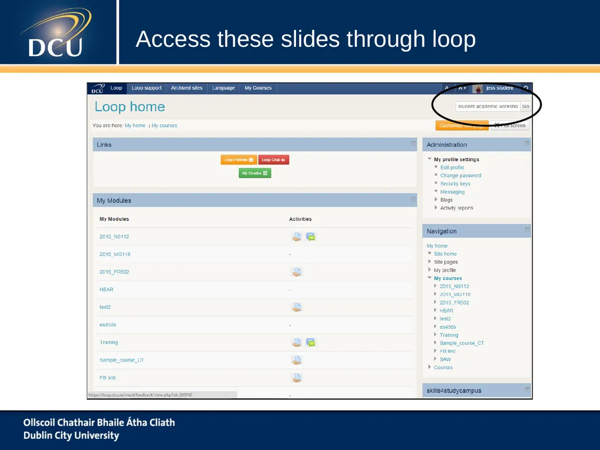This screenshot has height=450, width=600.
Task: Click the logout power icon in the navbar
Action: [526, 88]
